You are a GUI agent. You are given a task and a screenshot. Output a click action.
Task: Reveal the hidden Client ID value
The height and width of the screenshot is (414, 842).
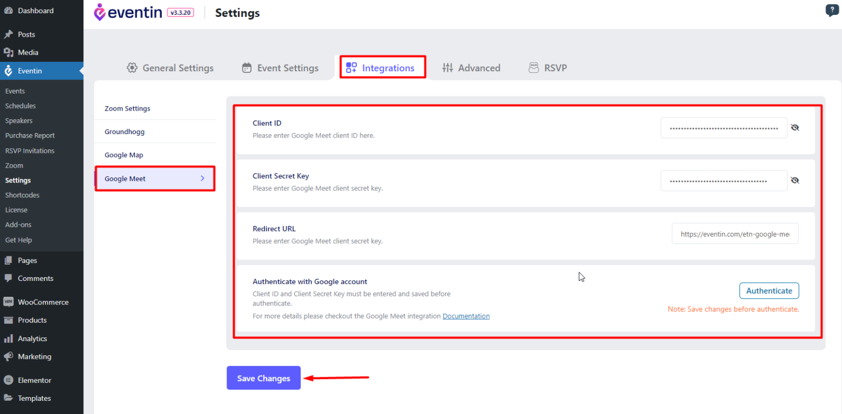[x=795, y=127]
